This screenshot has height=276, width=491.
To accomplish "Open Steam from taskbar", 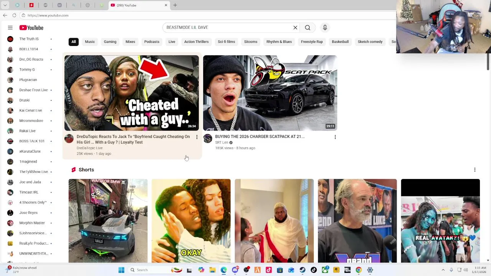I will (303, 270).
